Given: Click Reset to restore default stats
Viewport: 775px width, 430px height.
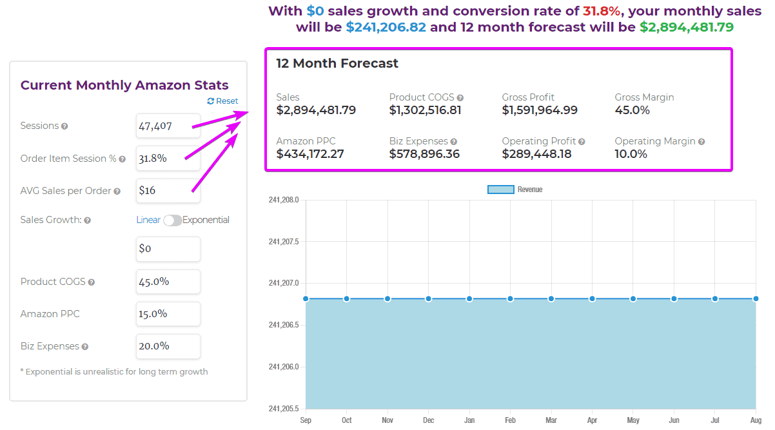Looking at the screenshot, I should 226,101.
